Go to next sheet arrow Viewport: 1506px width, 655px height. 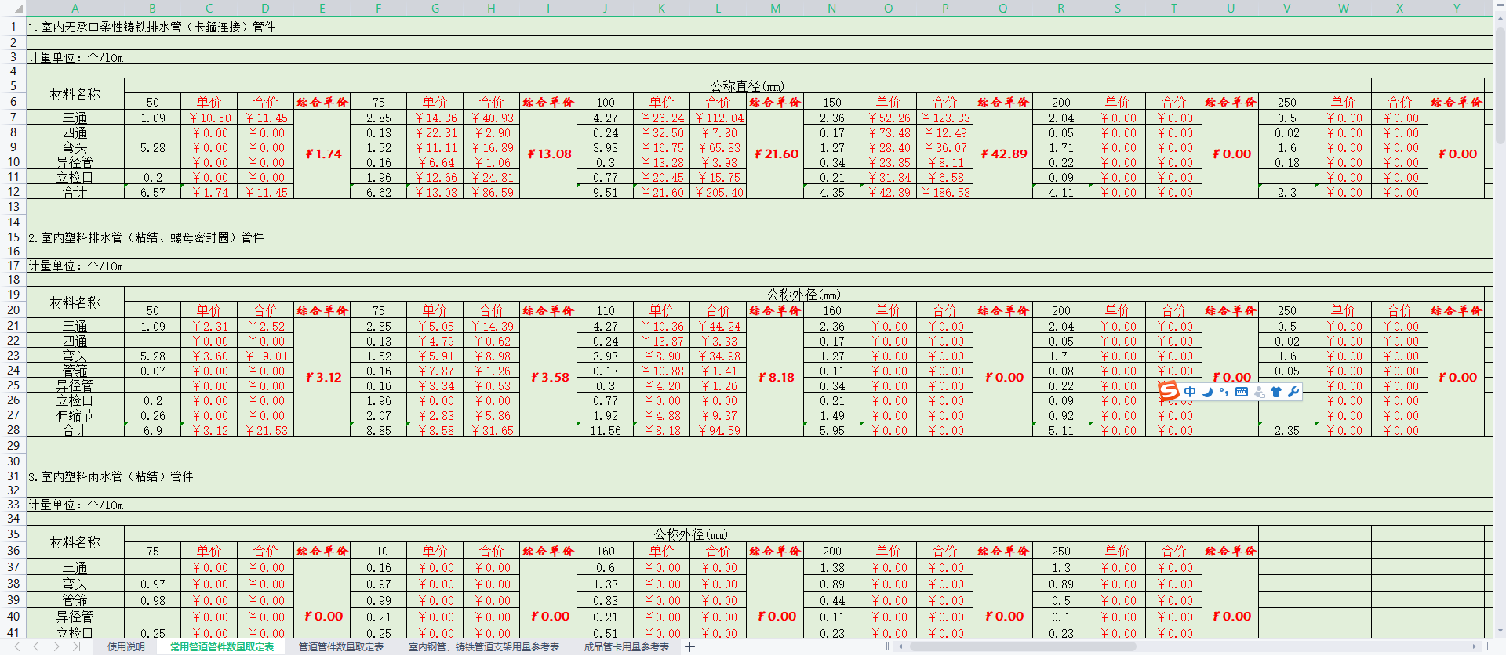[x=56, y=646]
